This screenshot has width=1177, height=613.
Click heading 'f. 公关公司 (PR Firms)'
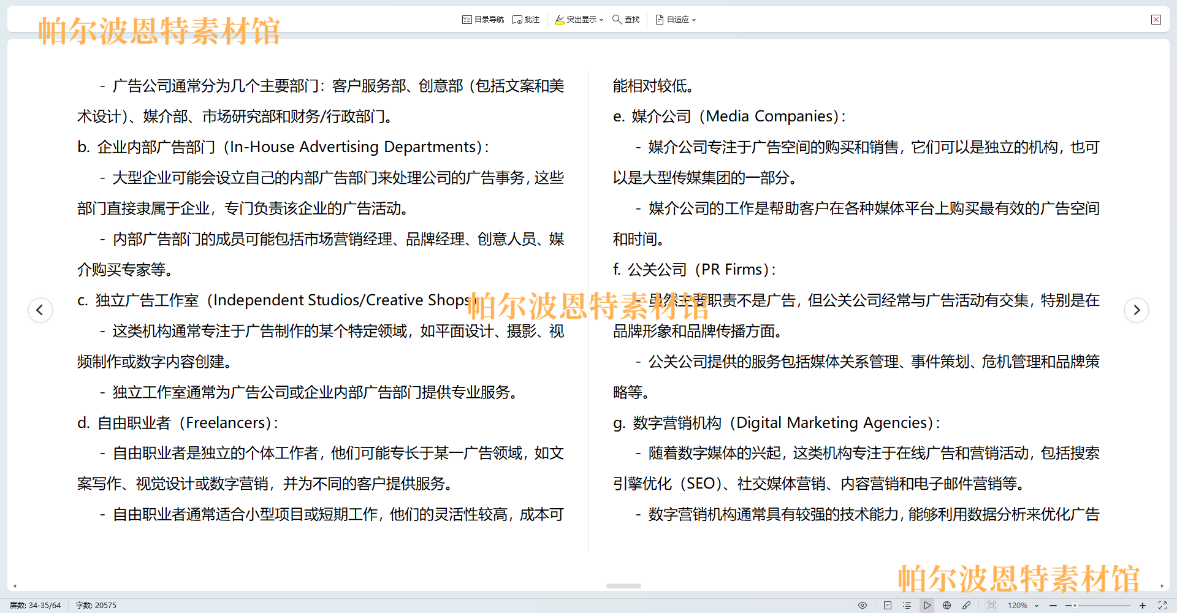tap(695, 270)
